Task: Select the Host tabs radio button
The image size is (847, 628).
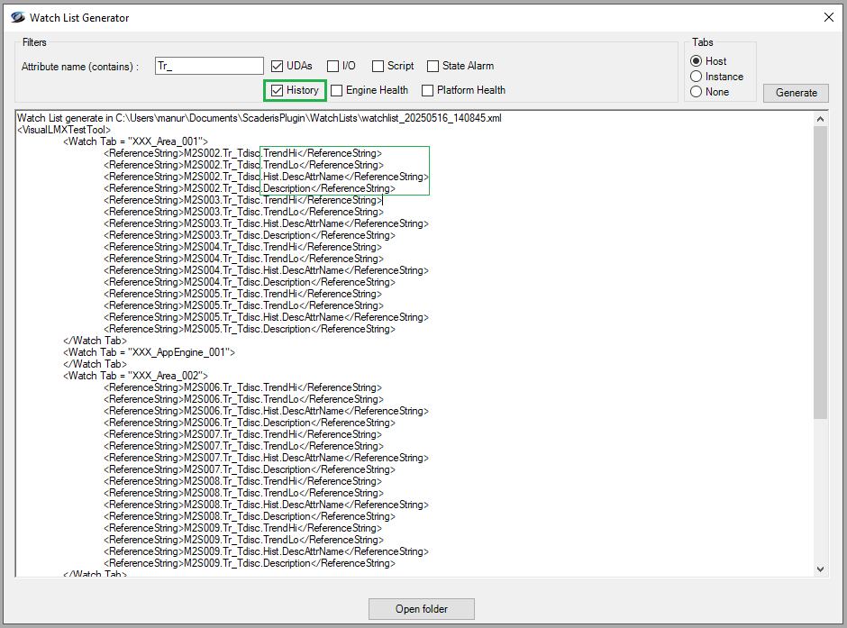Action: (696, 61)
